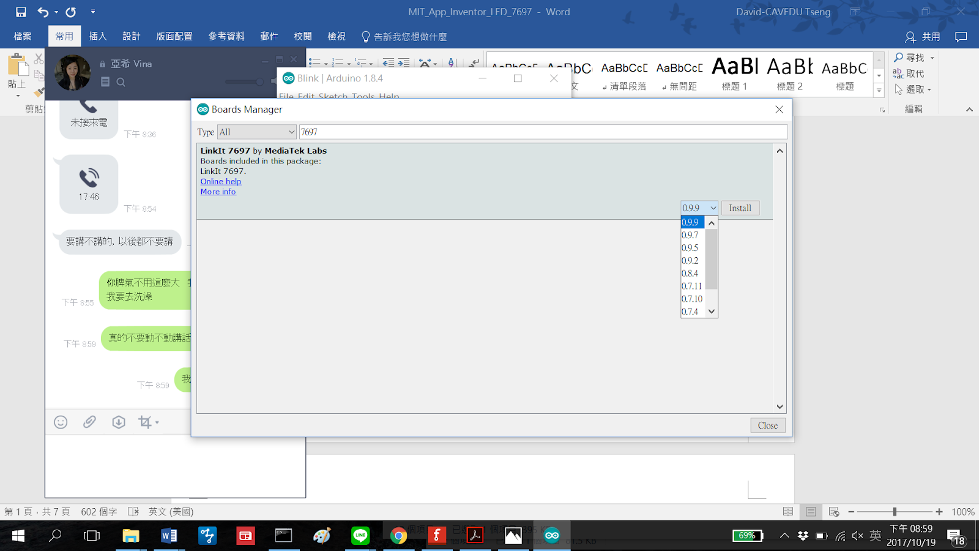Click the Word zoom slider handle

click(895, 512)
